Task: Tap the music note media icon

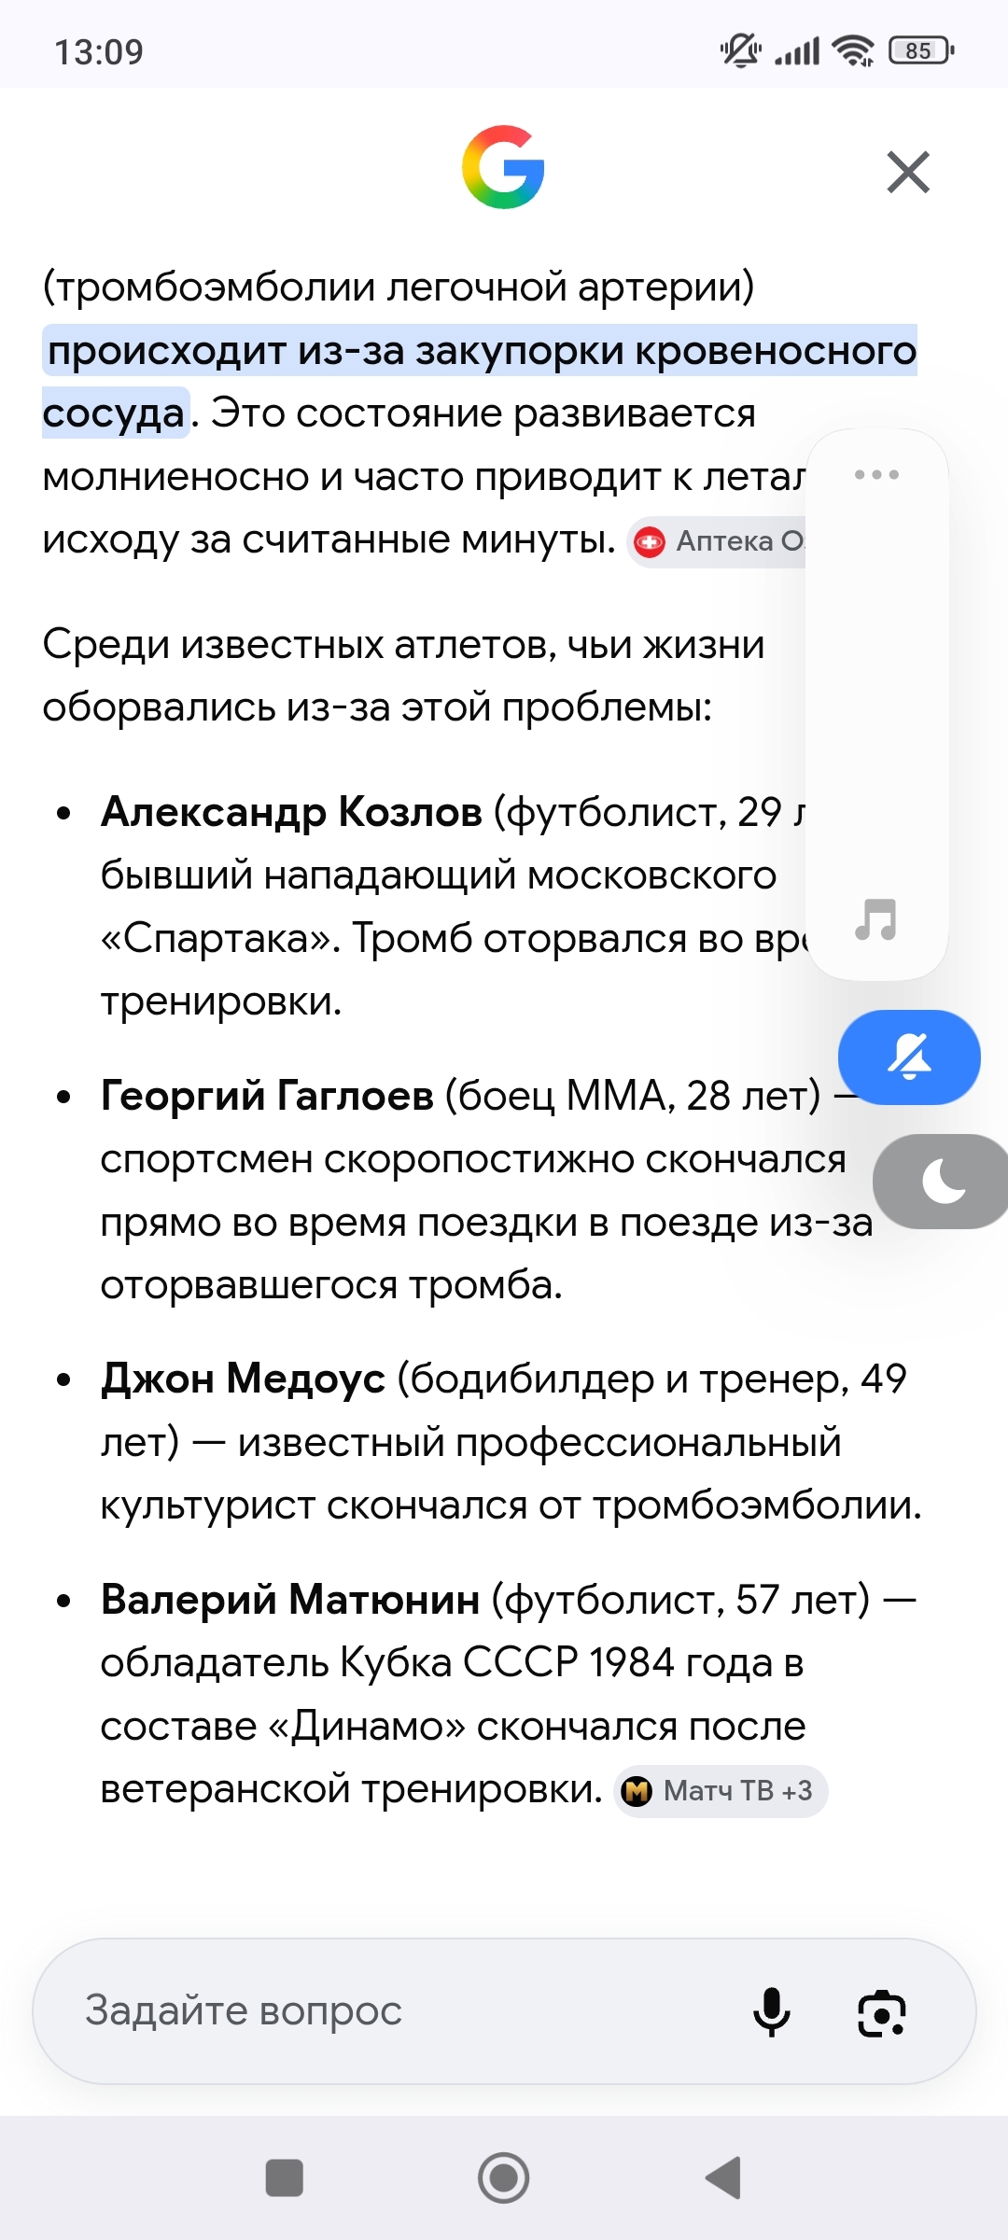Action: (876, 919)
